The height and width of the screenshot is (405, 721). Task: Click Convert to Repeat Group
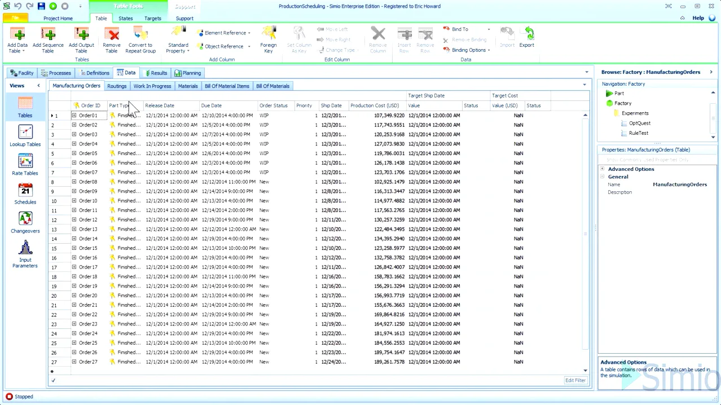coord(140,41)
